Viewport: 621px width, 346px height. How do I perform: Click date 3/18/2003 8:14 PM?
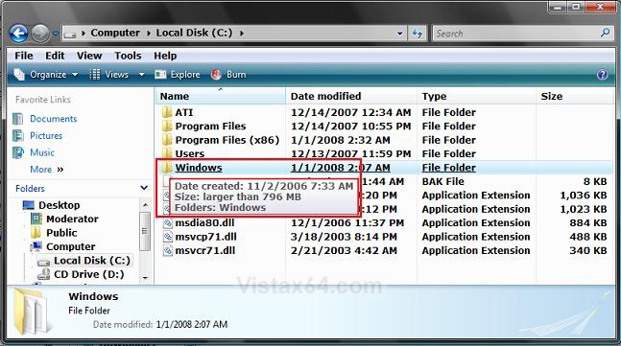pyautogui.click(x=344, y=237)
